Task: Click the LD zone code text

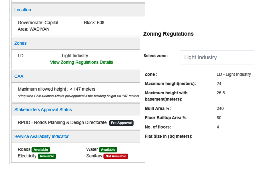Action: (x=21, y=56)
